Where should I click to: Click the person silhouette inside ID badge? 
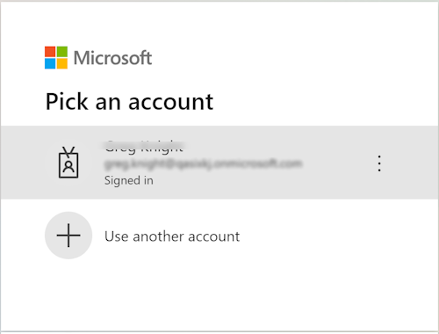coord(68,166)
